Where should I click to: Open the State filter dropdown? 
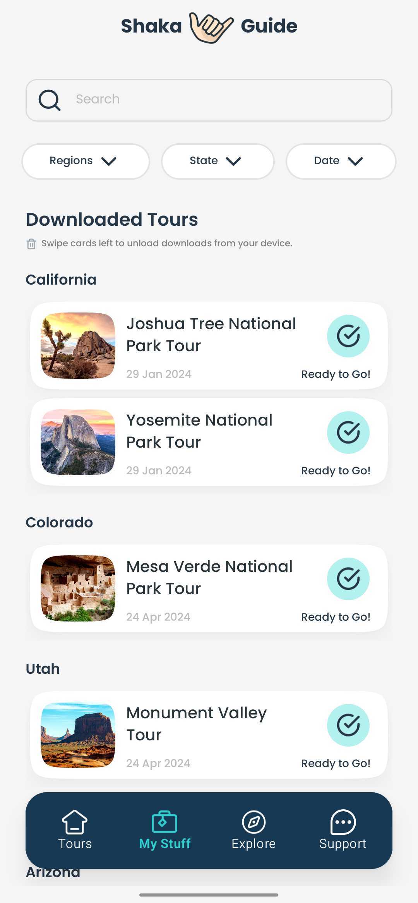pos(218,161)
